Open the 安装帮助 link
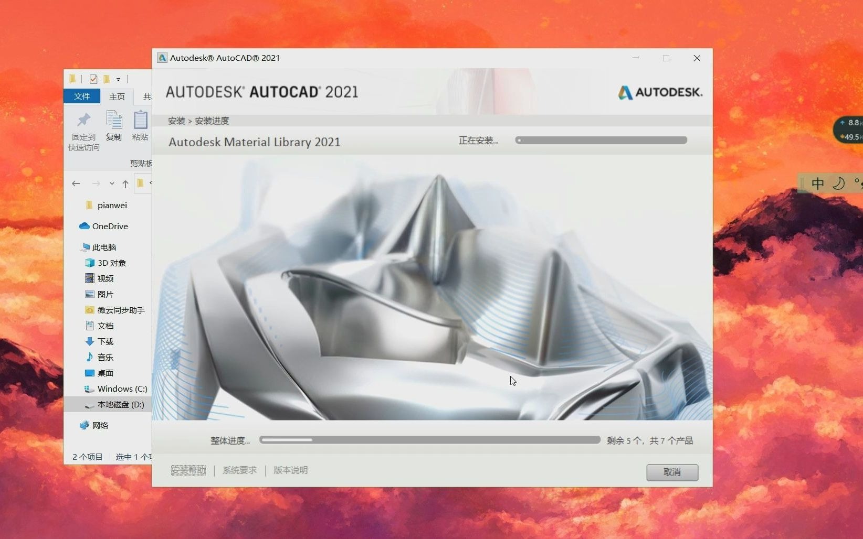Image resolution: width=863 pixels, height=539 pixels. click(x=188, y=470)
